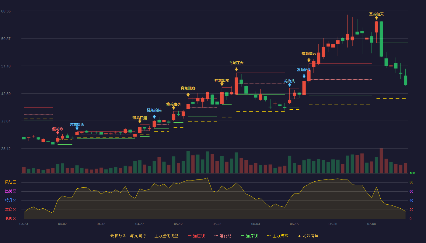Screen dimensions: 426x243
Task: Click the 100 label on the indicator axis
Action: click(x=412, y=173)
